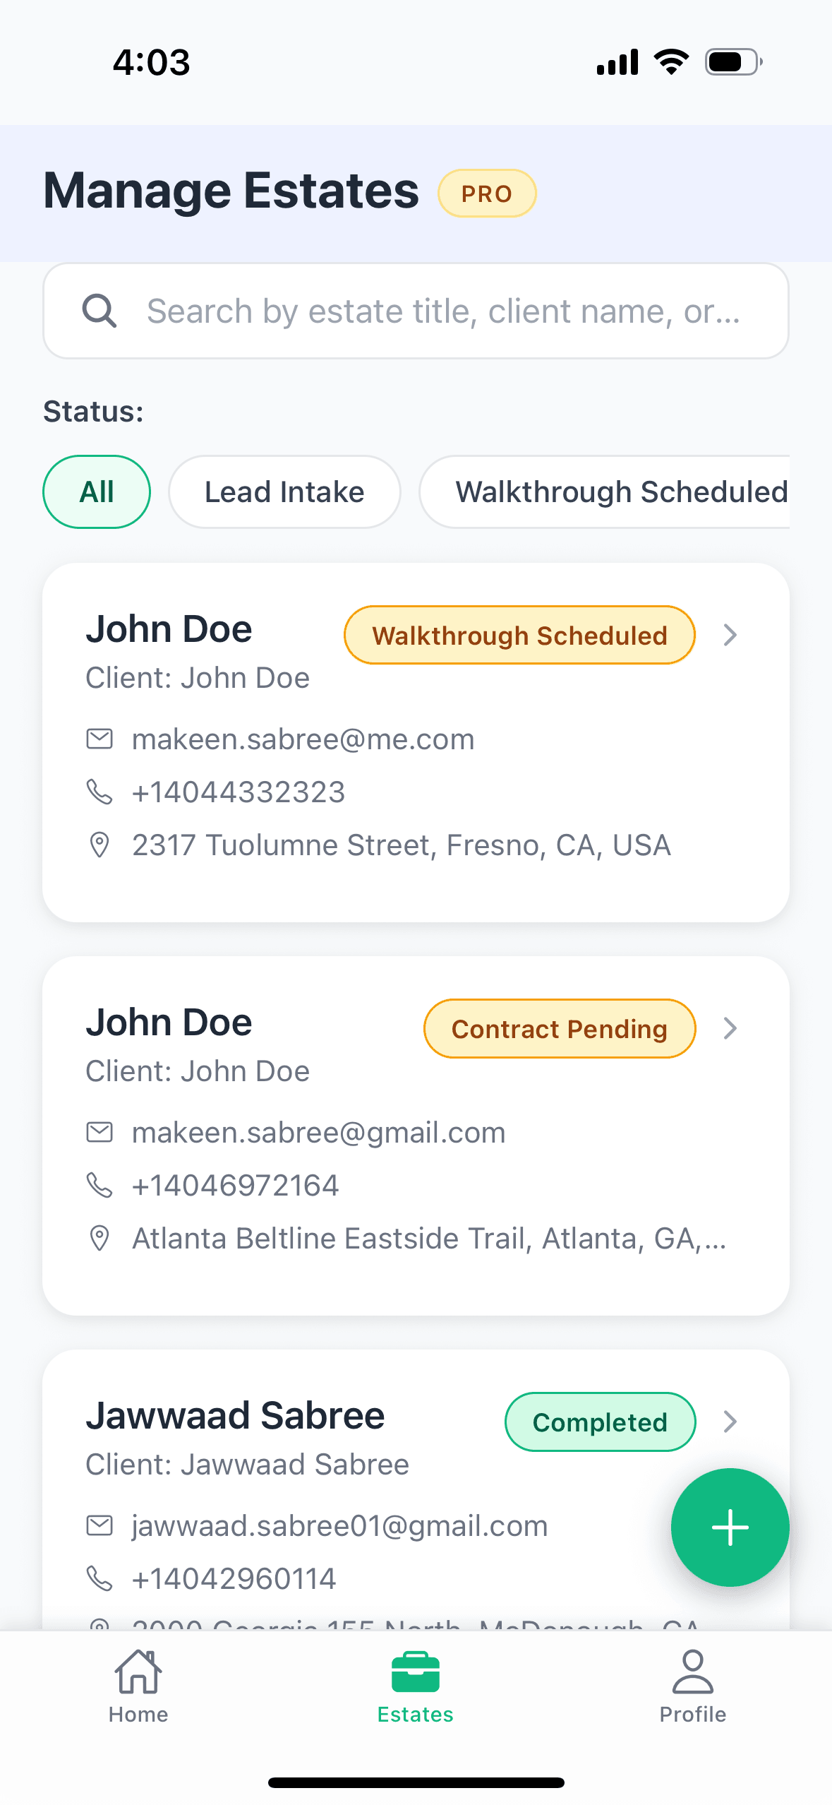Select the All status filter
The width and height of the screenshot is (832, 1805).
(x=97, y=492)
